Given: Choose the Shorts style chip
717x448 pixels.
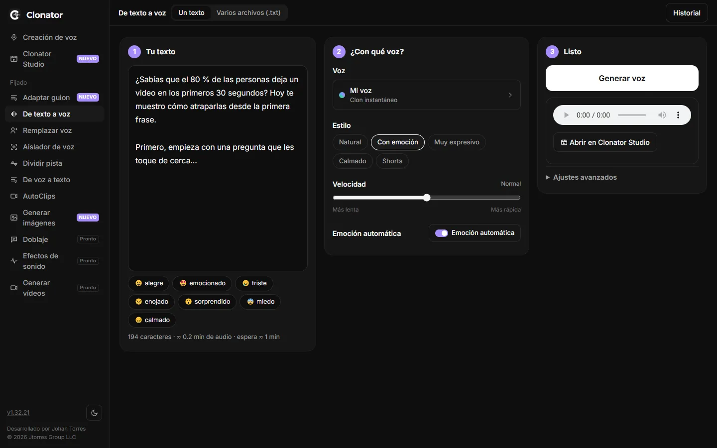Looking at the screenshot, I should [392, 161].
